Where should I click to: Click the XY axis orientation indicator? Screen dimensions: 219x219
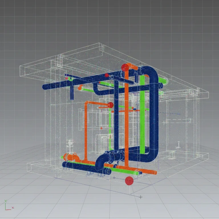[9, 205]
